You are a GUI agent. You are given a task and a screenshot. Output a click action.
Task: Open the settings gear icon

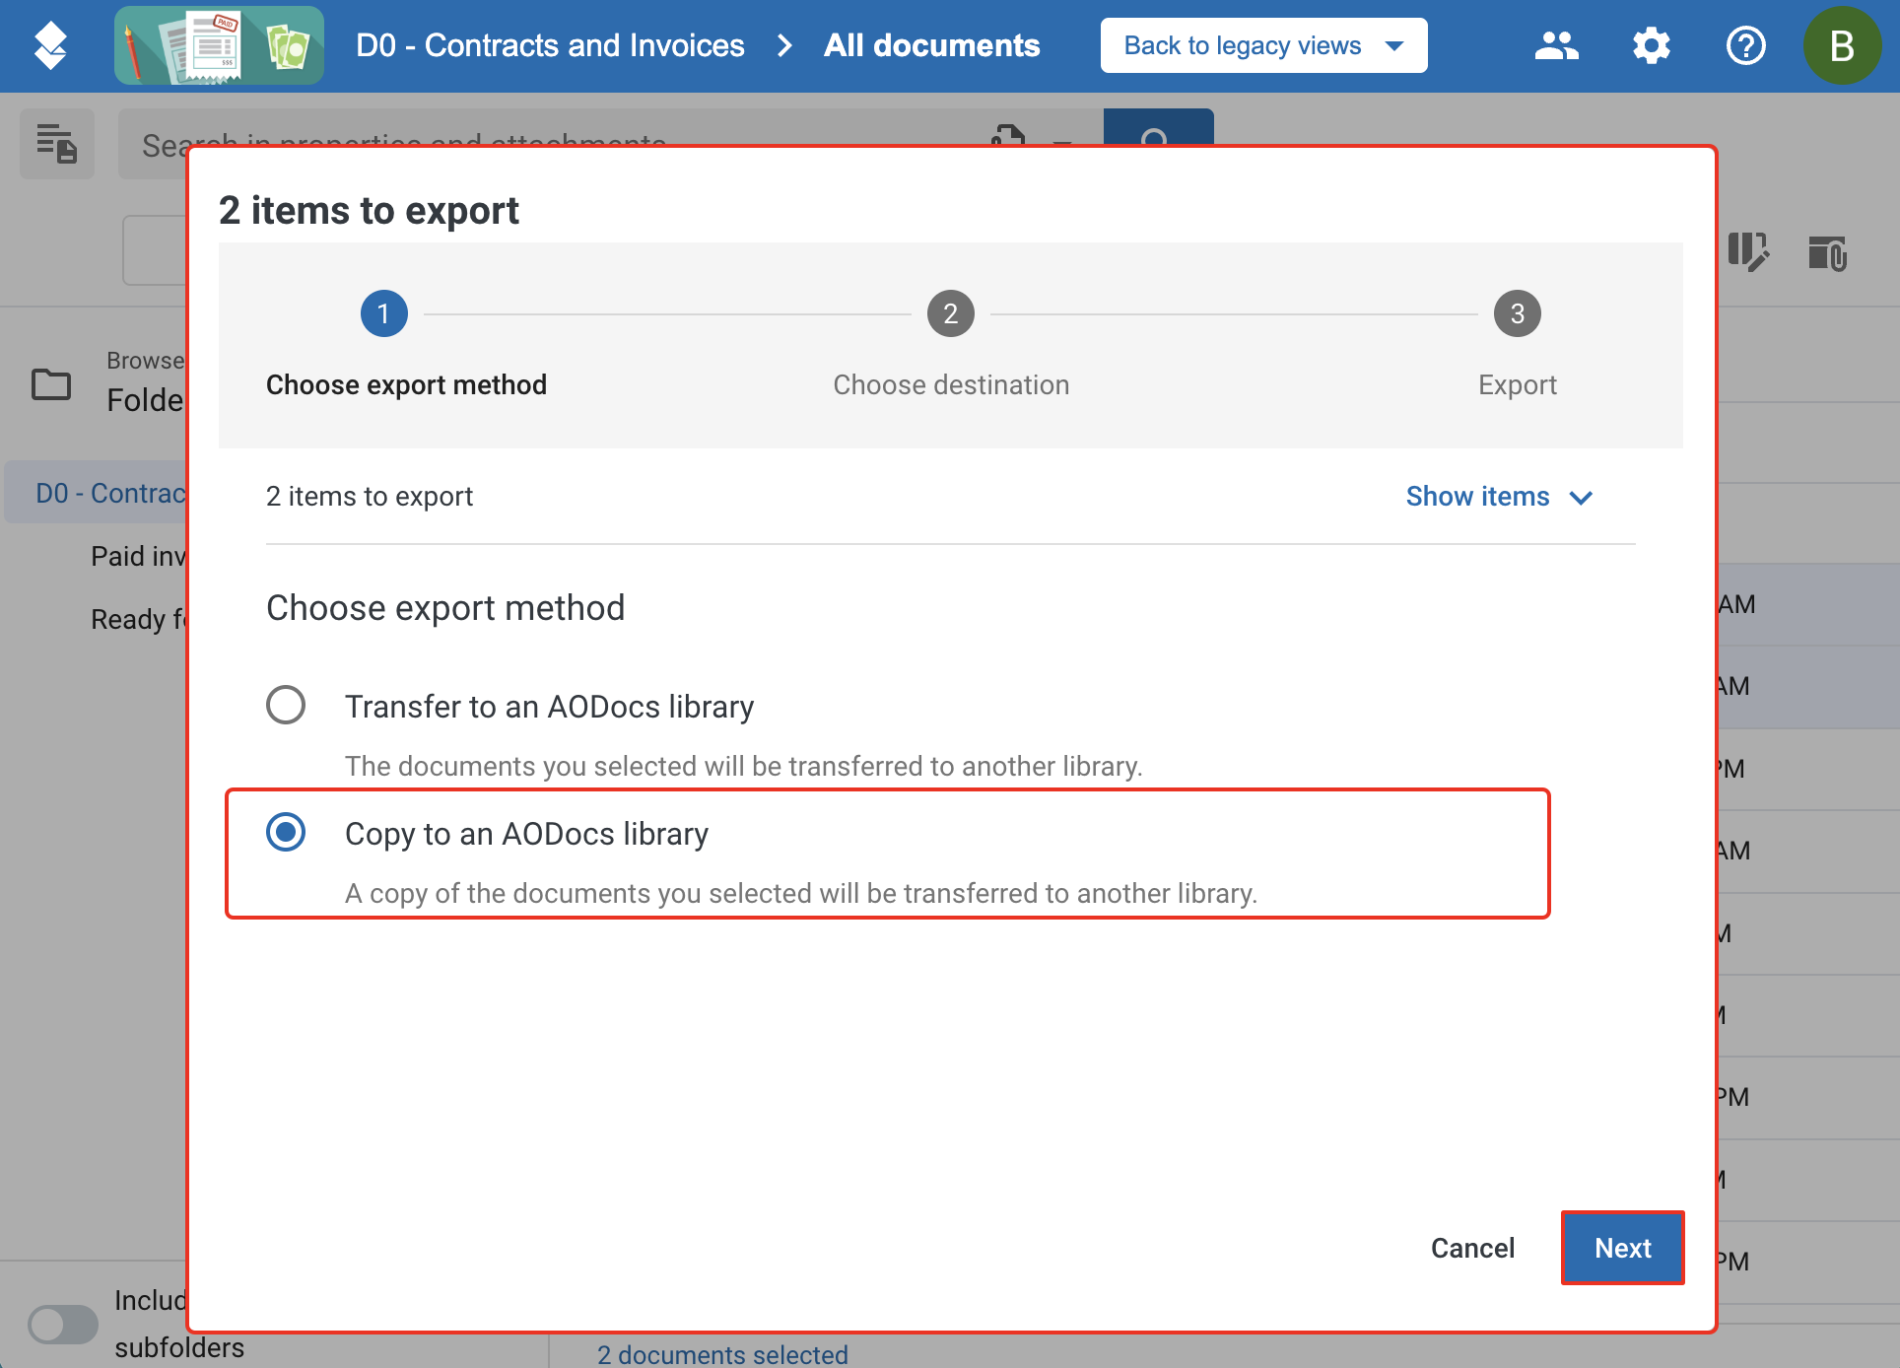[1651, 45]
